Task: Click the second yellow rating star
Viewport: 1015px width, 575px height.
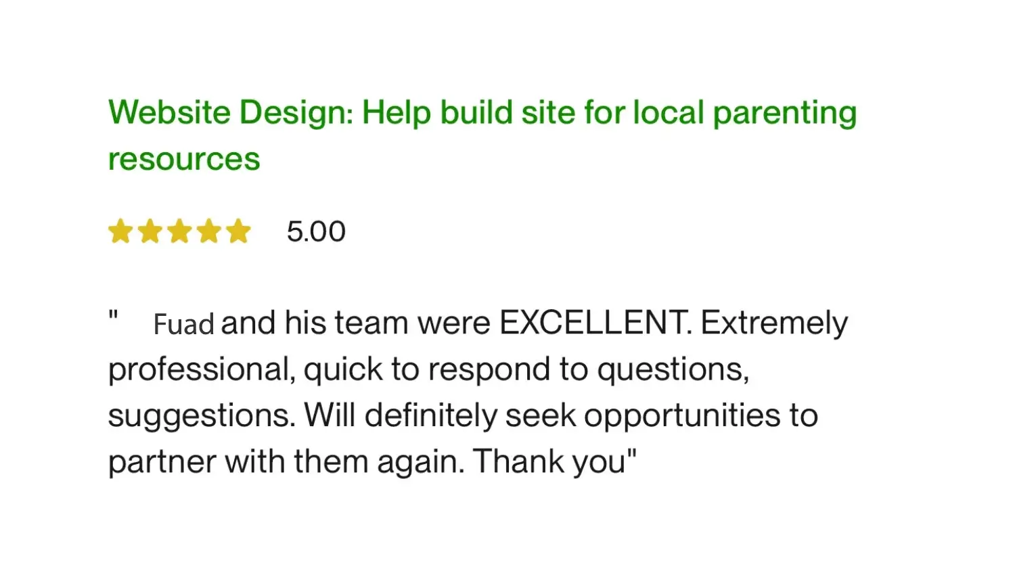Action: coord(150,231)
